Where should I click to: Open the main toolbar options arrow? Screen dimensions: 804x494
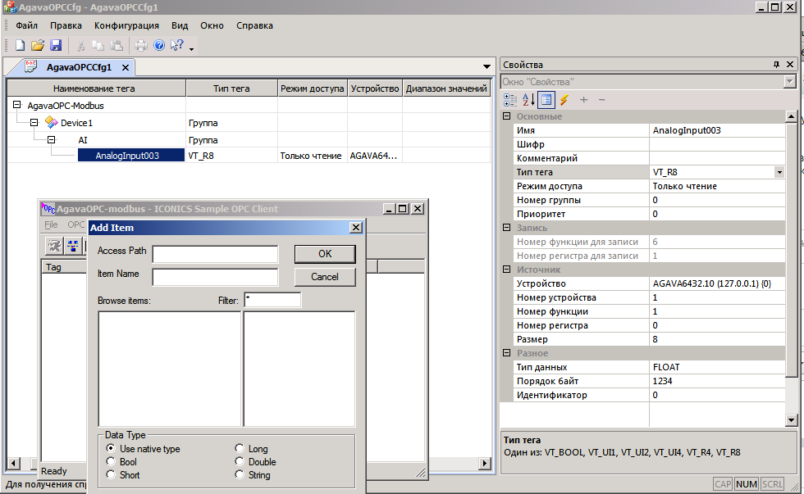191,48
